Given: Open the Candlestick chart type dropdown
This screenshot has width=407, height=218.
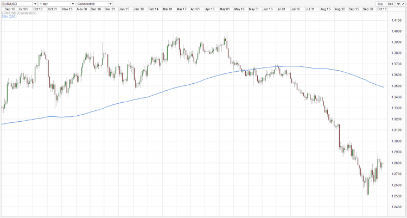Looking at the screenshot, I should (95, 4).
